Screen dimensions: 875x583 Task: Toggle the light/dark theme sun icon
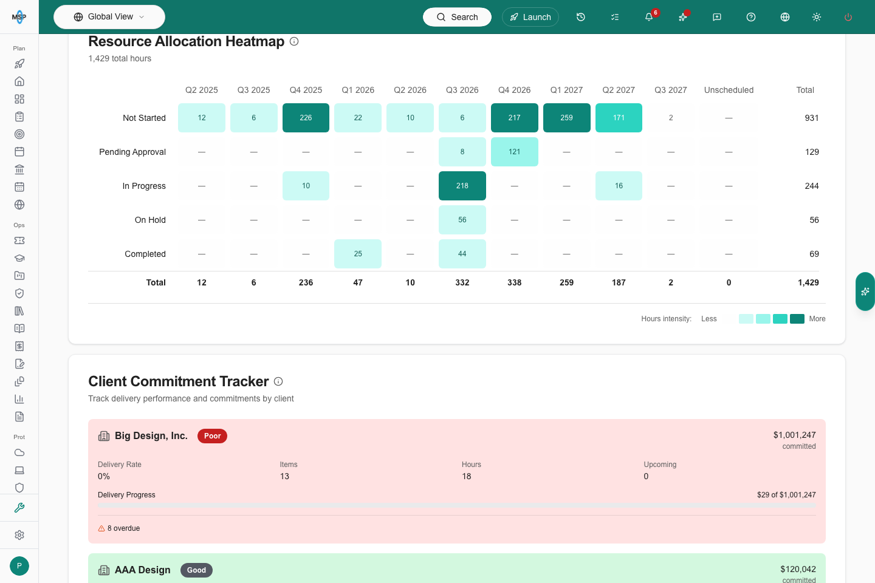[x=817, y=17]
